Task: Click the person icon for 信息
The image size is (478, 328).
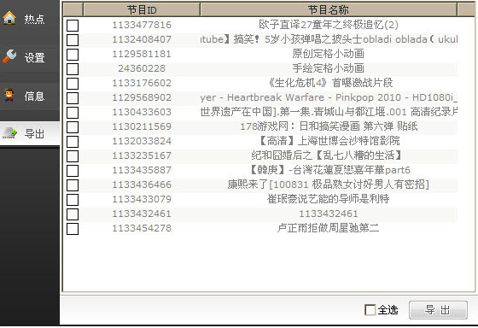Action: coord(9,95)
